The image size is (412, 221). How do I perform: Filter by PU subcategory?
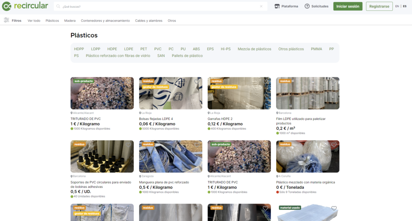183,49
